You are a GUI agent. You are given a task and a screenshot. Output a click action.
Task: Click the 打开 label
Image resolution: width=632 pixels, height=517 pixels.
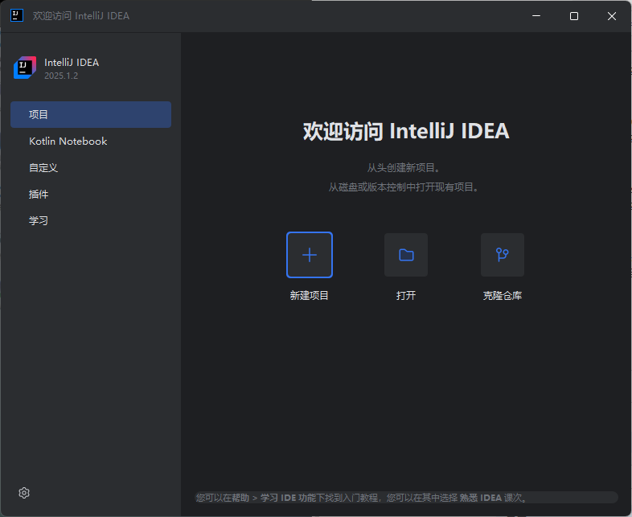pyautogui.click(x=406, y=295)
